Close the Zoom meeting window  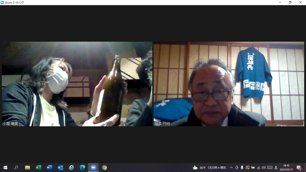300,2
